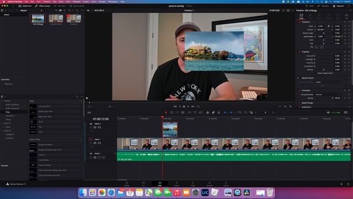Play the timeline in reverse
This screenshot has height=199, width=353.
click(x=180, y=107)
